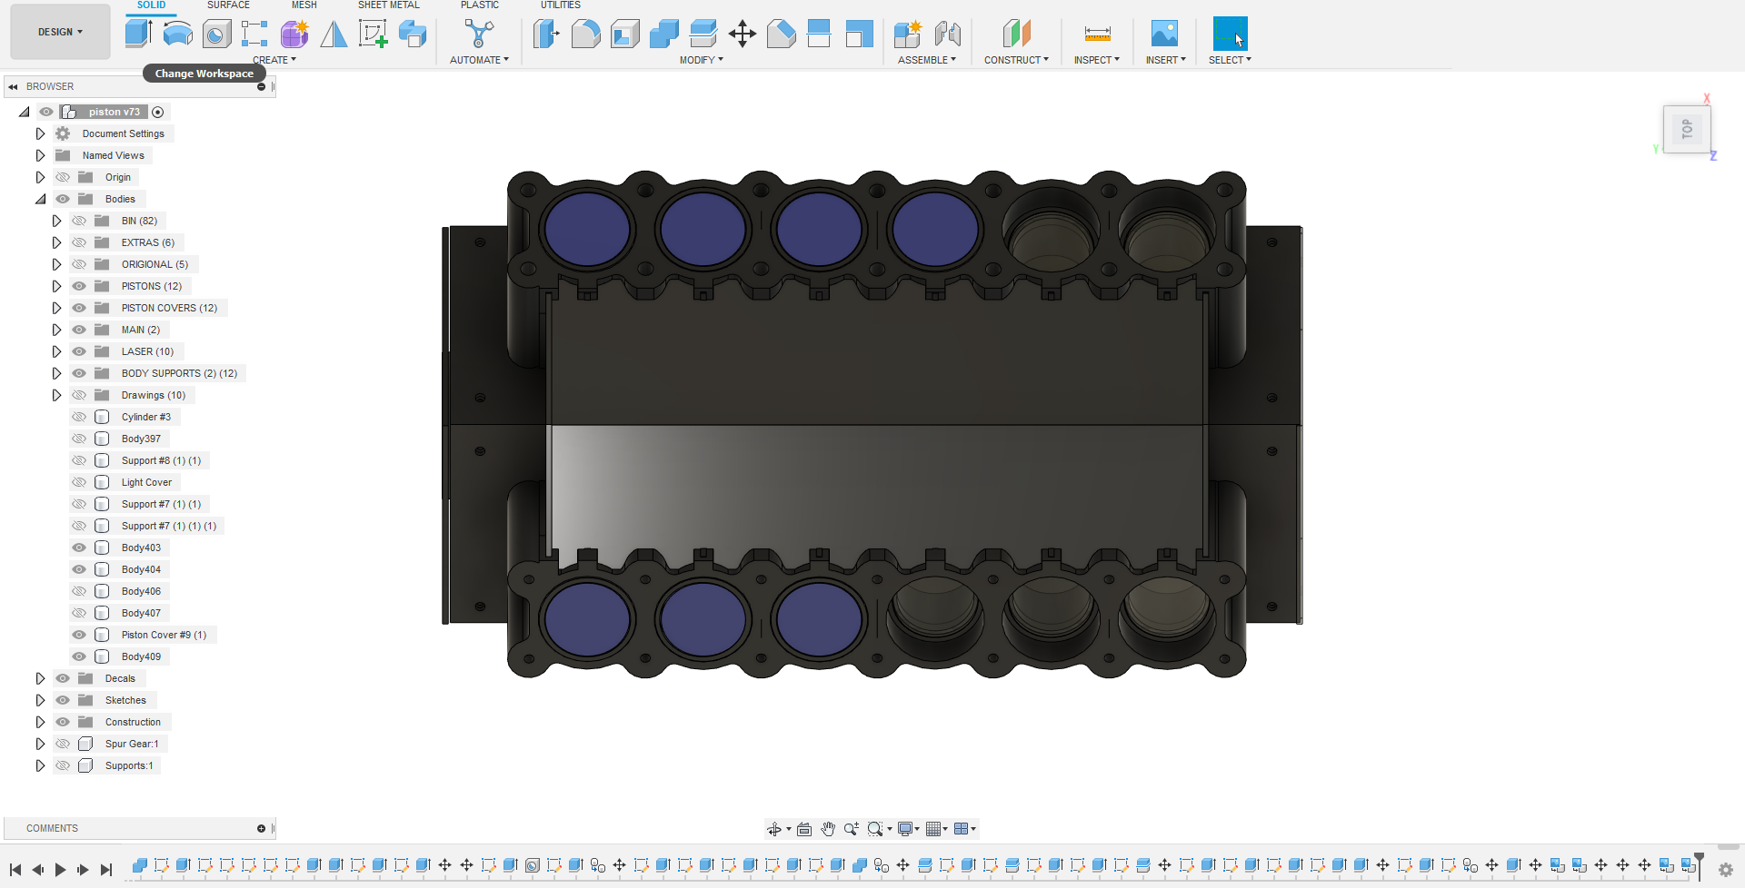The width and height of the screenshot is (1745, 888).
Task: Click the Insert Canvas image tool
Action: tap(1165, 34)
